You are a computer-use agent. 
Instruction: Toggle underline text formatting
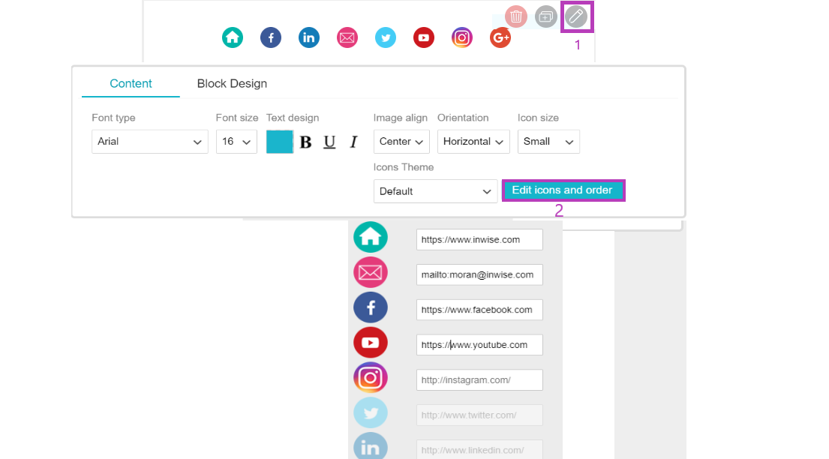(x=329, y=142)
